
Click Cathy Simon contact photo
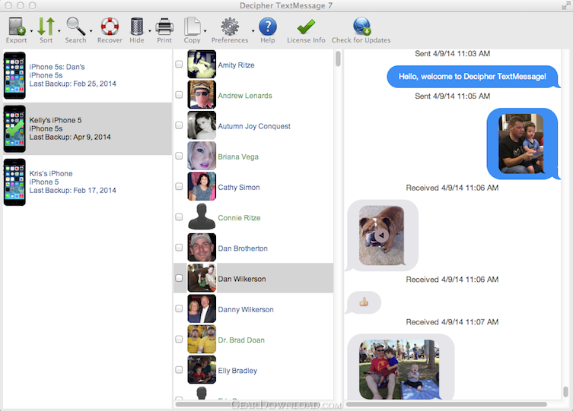click(x=202, y=187)
